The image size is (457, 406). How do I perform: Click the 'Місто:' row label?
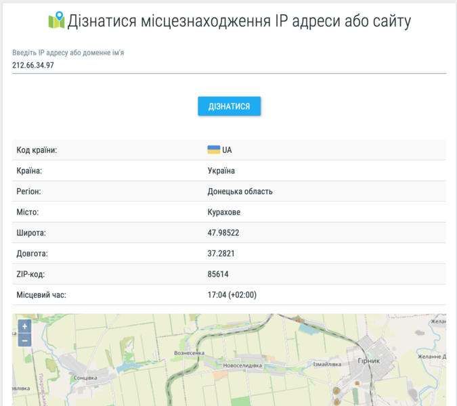(x=27, y=212)
